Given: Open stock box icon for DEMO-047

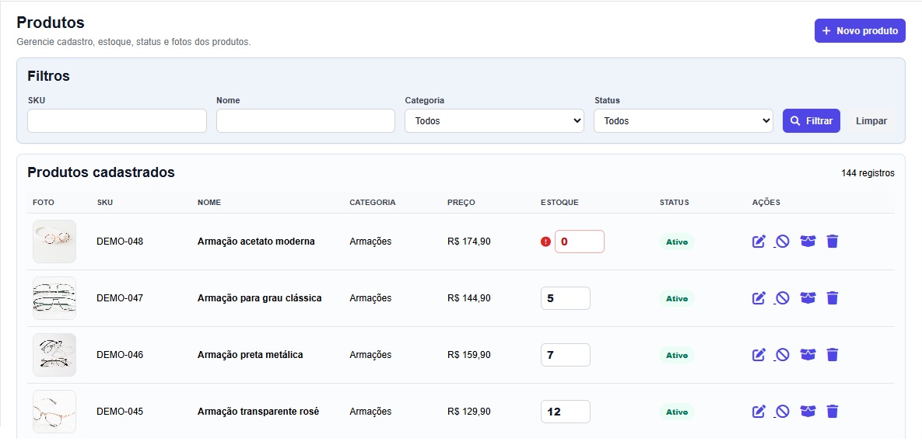Looking at the screenshot, I should pos(808,298).
